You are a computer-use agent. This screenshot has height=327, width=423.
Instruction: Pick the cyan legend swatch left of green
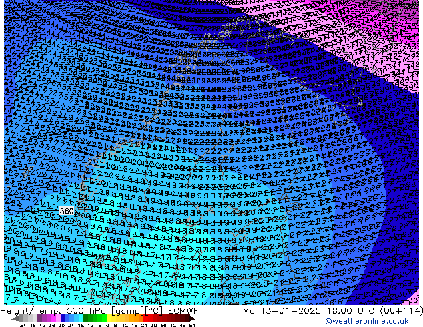(x=81, y=318)
